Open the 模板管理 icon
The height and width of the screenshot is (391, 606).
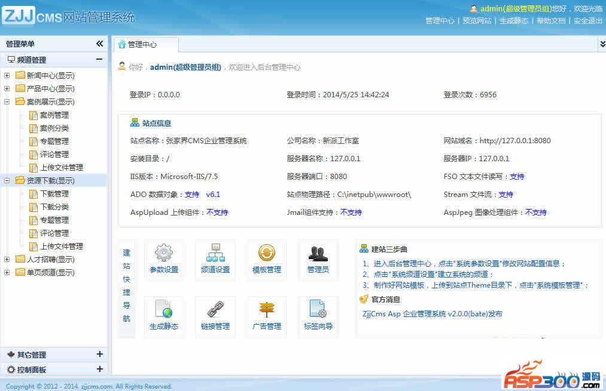(267, 253)
